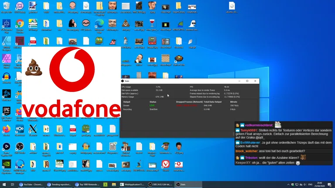Open the Recycle Bin desktop icon

[x=7, y=7]
